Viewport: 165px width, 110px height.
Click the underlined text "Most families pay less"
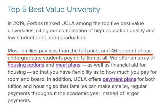coord(32,50)
